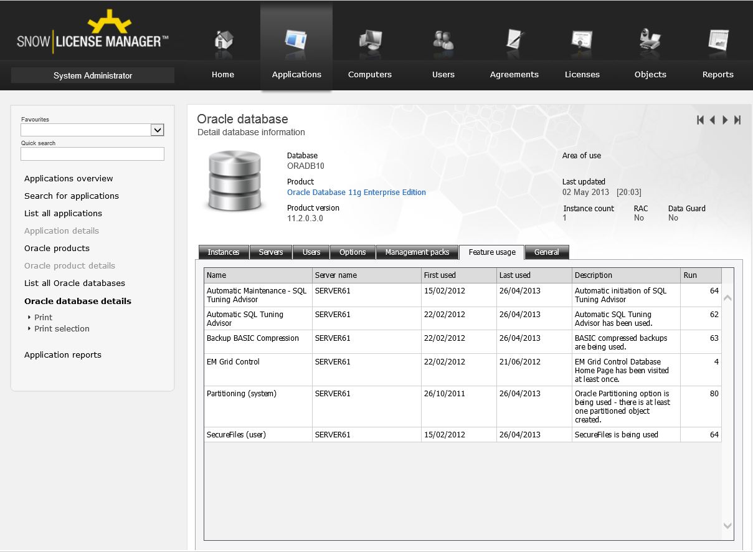This screenshot has width=753, height=552.
Task: Click the Snow License Manager logo
Action: [x=92, y=33]
